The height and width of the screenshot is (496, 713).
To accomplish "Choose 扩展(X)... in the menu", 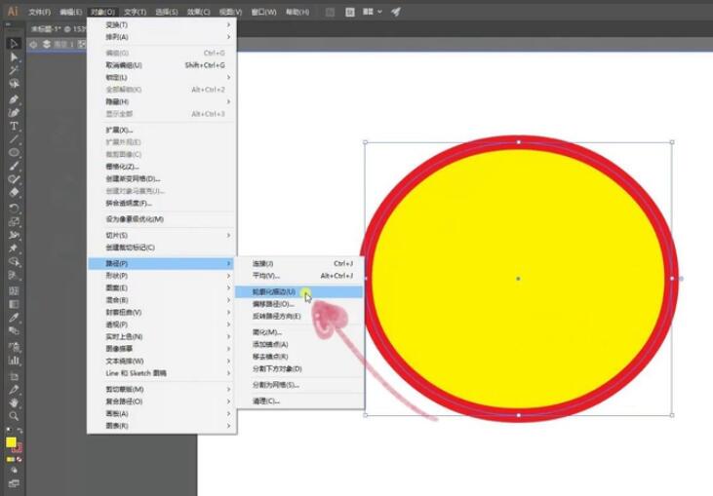I will pos(162,130).
